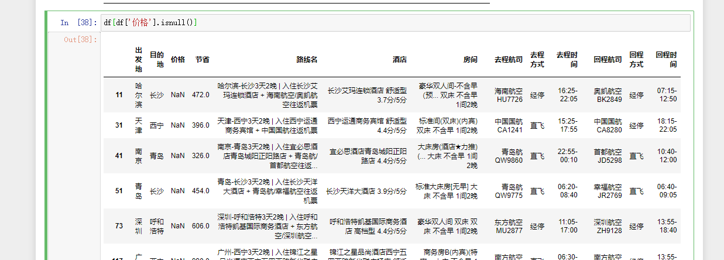
Task: Click departure city 天津 in row 31
Action: click(139, 125)
